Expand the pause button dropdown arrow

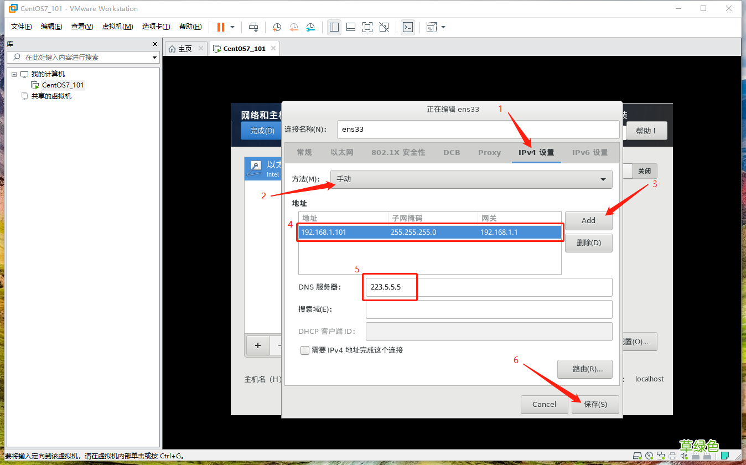point(232,27)
